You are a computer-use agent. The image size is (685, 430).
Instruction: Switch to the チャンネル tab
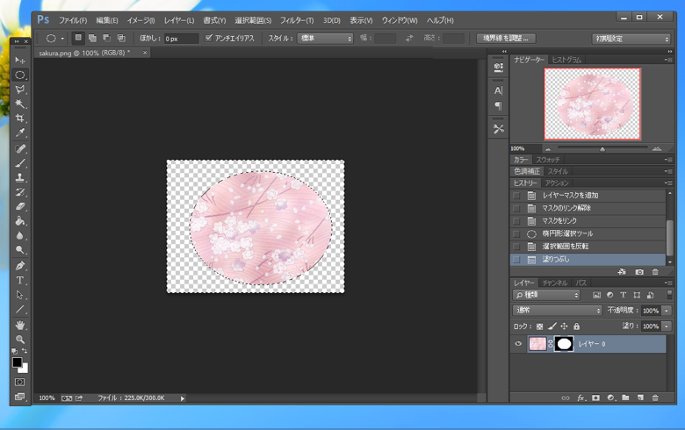(554, 283)
